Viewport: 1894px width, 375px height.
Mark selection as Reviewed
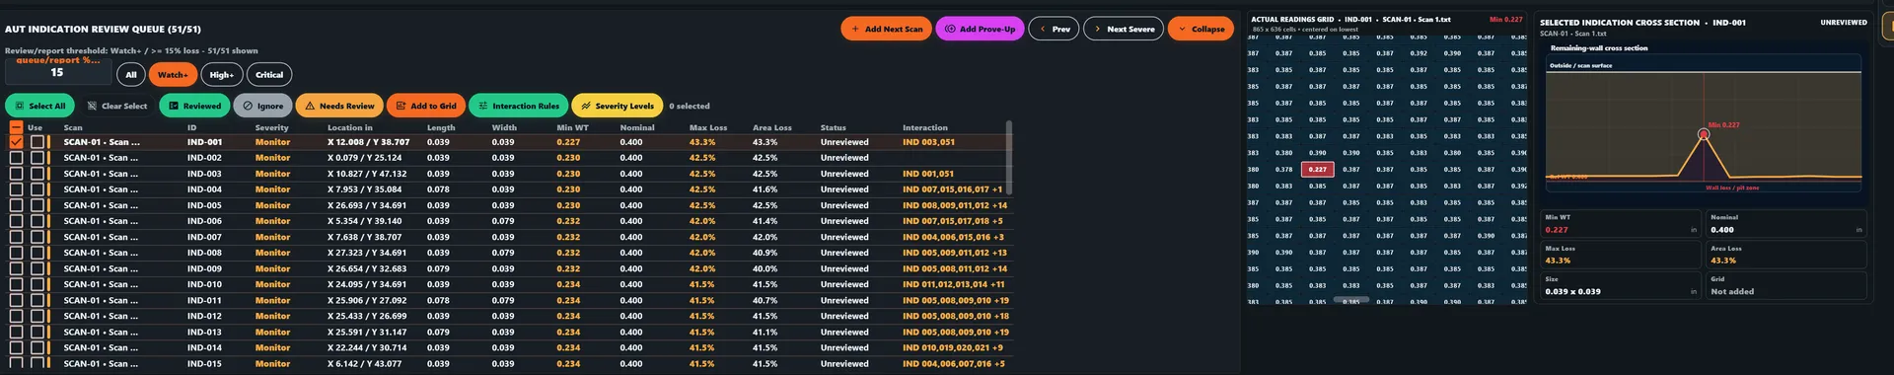(x=194, y=106)
